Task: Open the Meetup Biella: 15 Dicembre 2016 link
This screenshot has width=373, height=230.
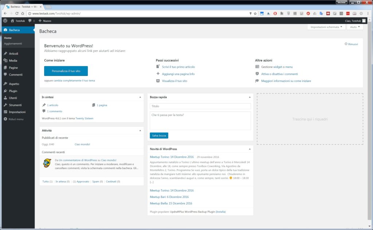Action: click(x=171, y=203)
